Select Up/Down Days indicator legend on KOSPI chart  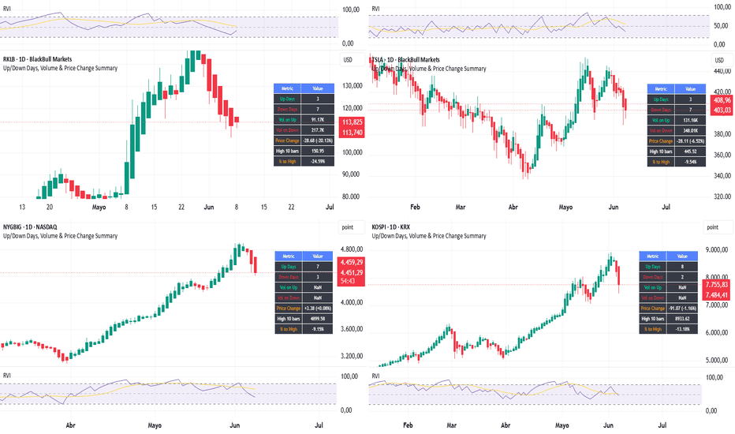(429, 235)
